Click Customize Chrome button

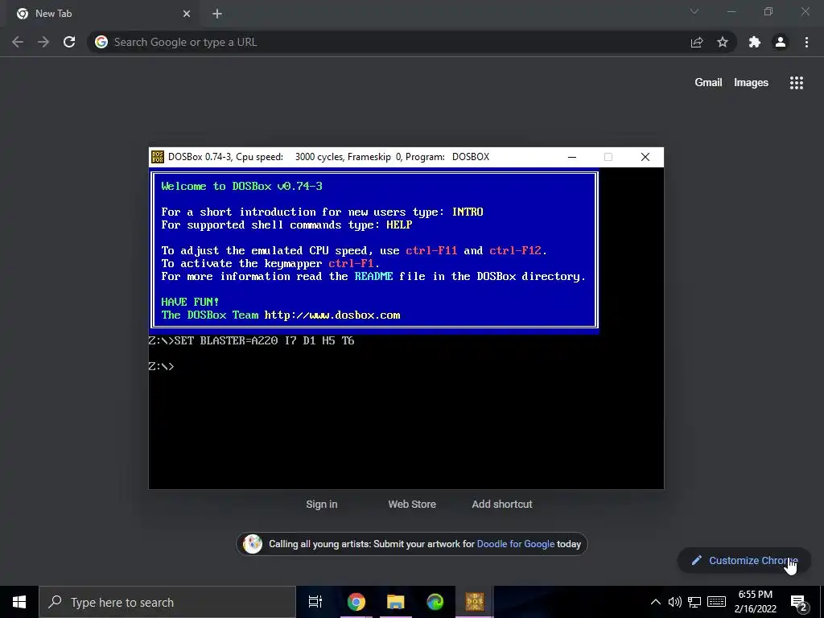[744, 560]
